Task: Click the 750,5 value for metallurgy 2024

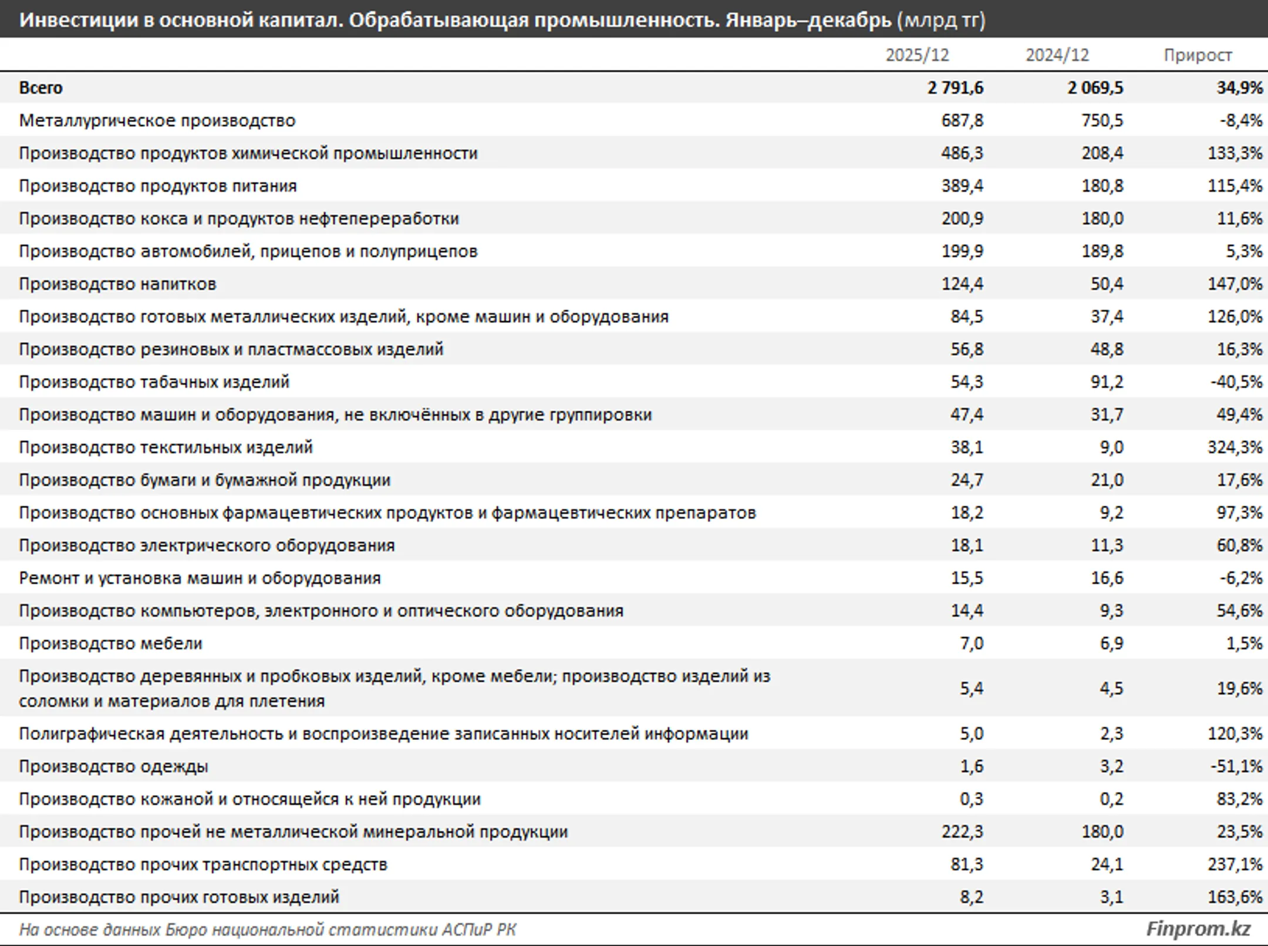Action: tap(1102, 120)
